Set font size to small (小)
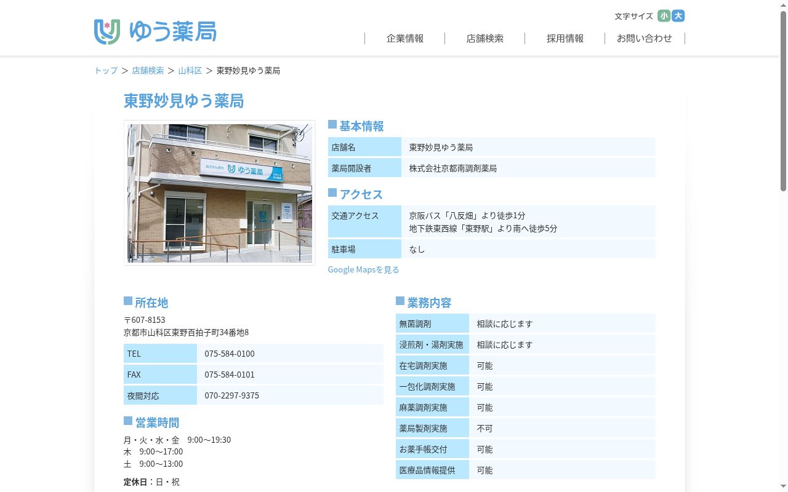This screenshot has height=492, width=788. pos(664,16)
